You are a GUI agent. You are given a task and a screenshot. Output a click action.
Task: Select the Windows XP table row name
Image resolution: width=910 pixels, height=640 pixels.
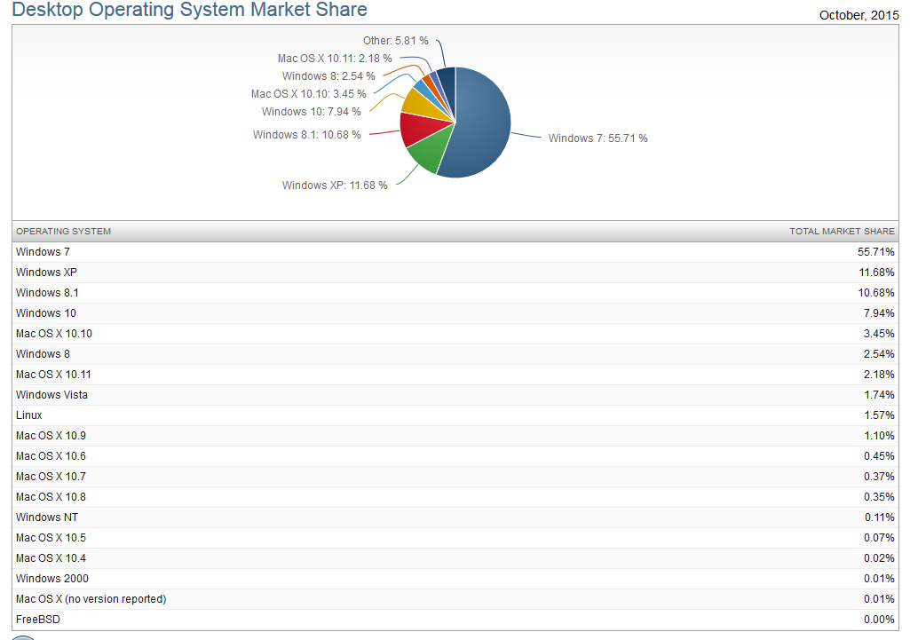point(46,273)
